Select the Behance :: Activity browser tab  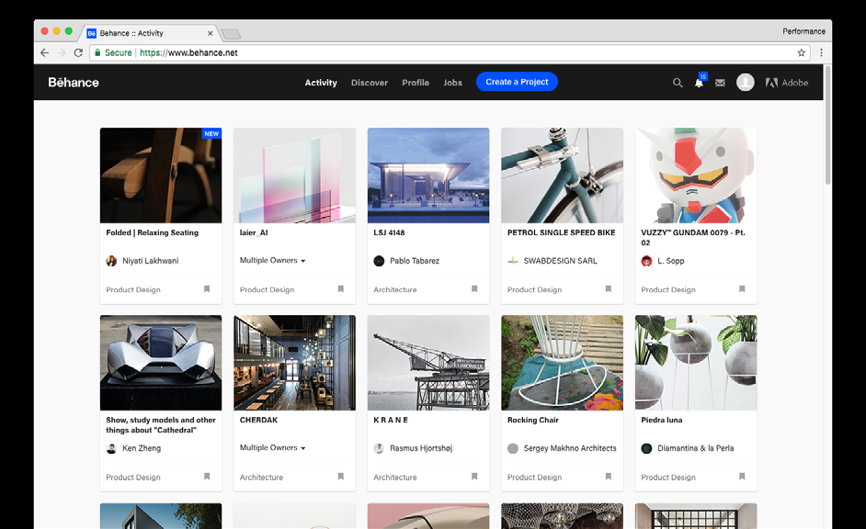pyautogui.click(x=150, y=33)
